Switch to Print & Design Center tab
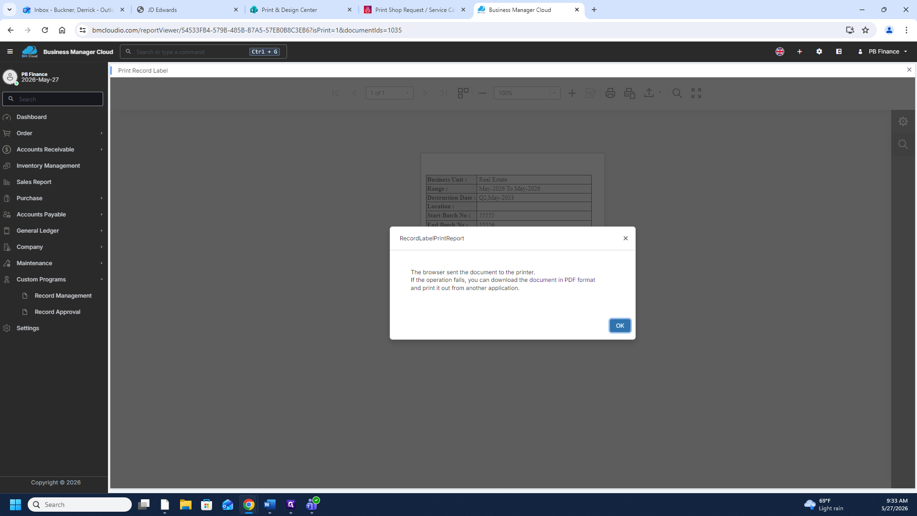This screenshot has width=917, height=516. point(301,10)
